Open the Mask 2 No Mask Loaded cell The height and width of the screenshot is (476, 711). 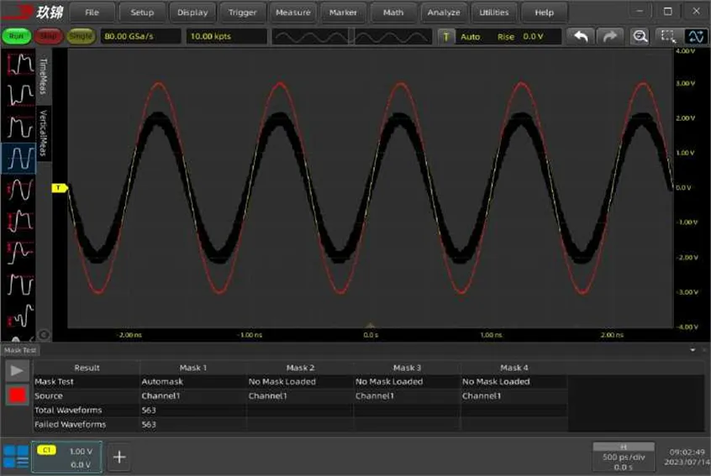coord(299,381)
